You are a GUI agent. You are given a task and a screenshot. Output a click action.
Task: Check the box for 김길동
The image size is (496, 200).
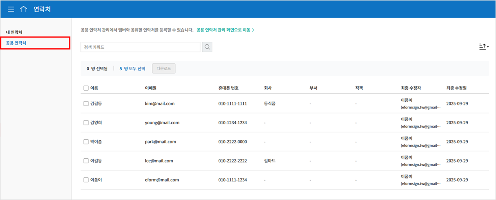(x=86, y=104)
